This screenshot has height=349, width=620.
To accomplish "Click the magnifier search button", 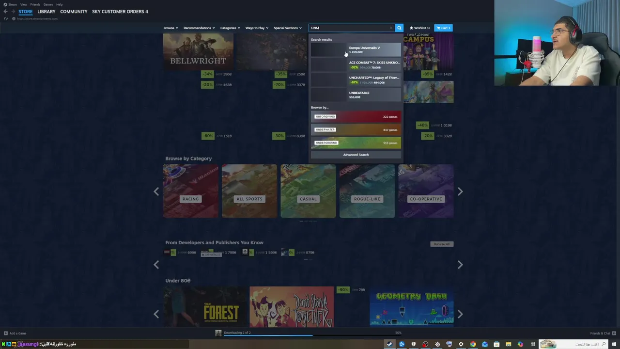I will [399, 28].
